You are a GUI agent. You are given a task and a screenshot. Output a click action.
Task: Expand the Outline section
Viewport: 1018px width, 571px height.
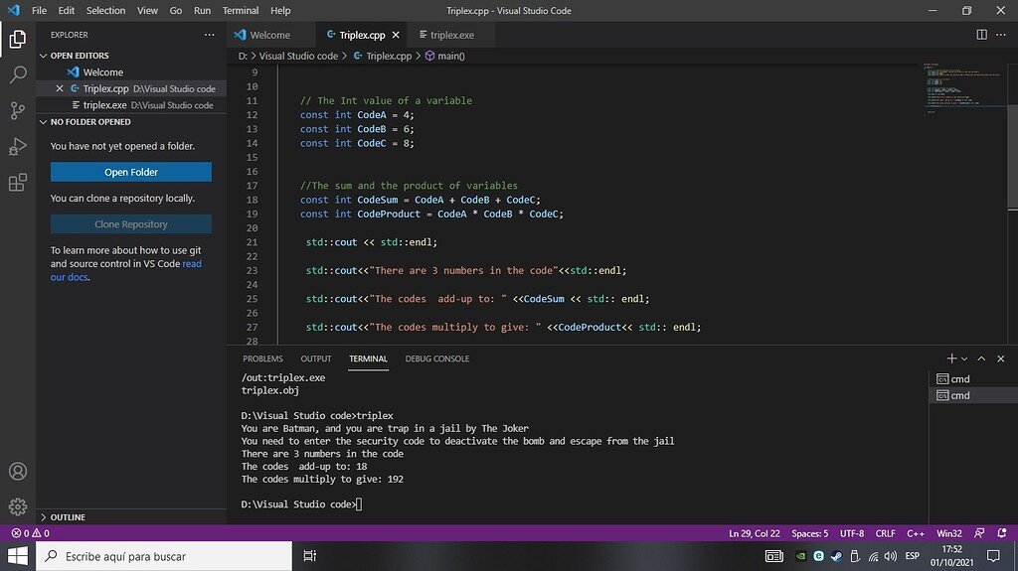(x=67, y=517)
